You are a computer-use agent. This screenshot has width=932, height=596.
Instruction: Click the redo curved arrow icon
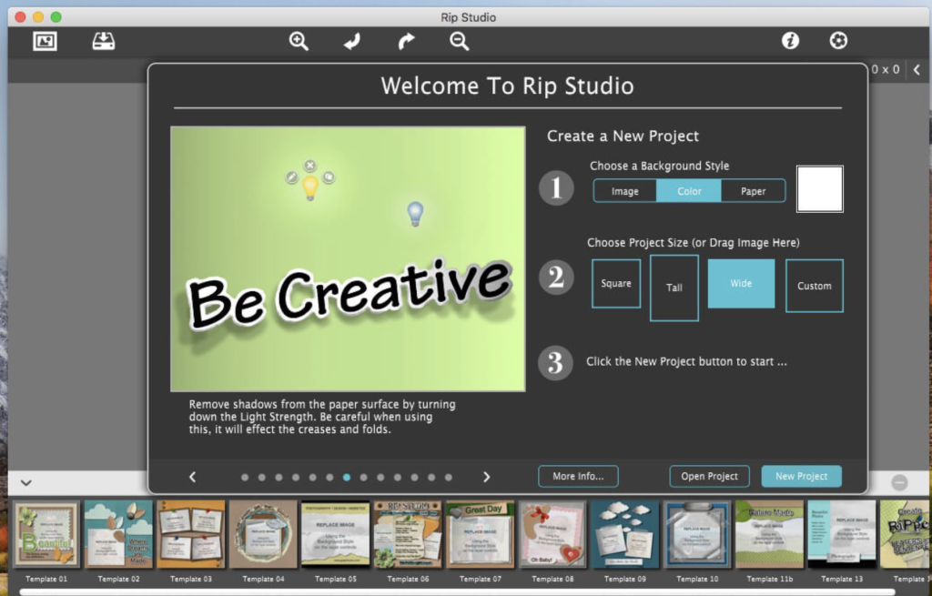point(406,42)
